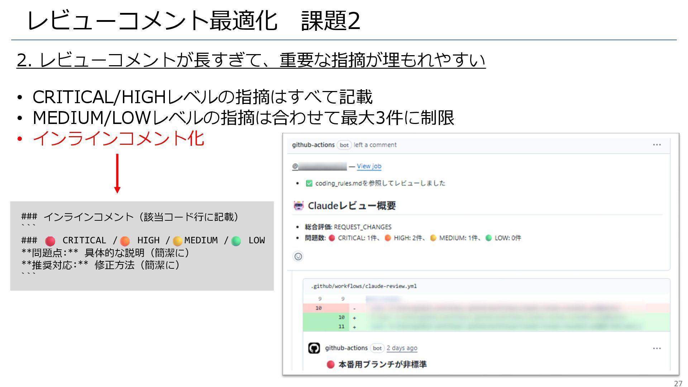The width and height of the screenshot is (688, 387).
Task: Click the yellow MEDIUM circle in 問題数
Action: click(433, 238)
